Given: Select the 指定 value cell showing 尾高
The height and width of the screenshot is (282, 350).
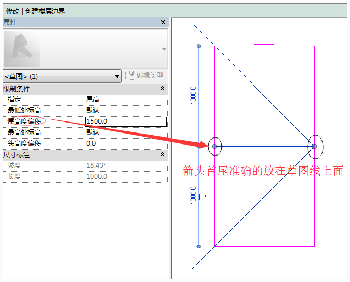Looking at the screenshot, I should pyautogui.click(x=126, y=99).
